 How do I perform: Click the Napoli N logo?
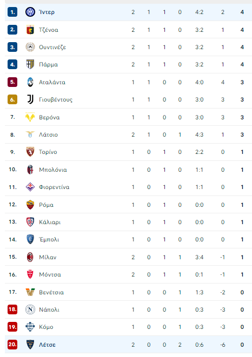pos(30,309)
